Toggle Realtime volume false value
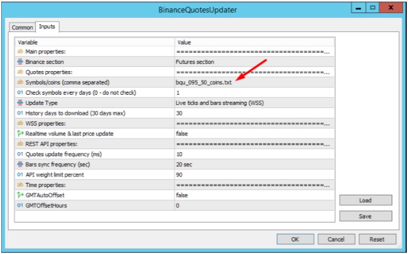 (x=255, y=133)
